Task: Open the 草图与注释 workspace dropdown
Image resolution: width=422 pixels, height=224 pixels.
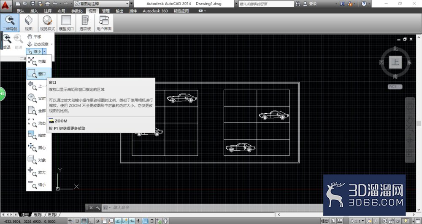Action: [101, 4]
